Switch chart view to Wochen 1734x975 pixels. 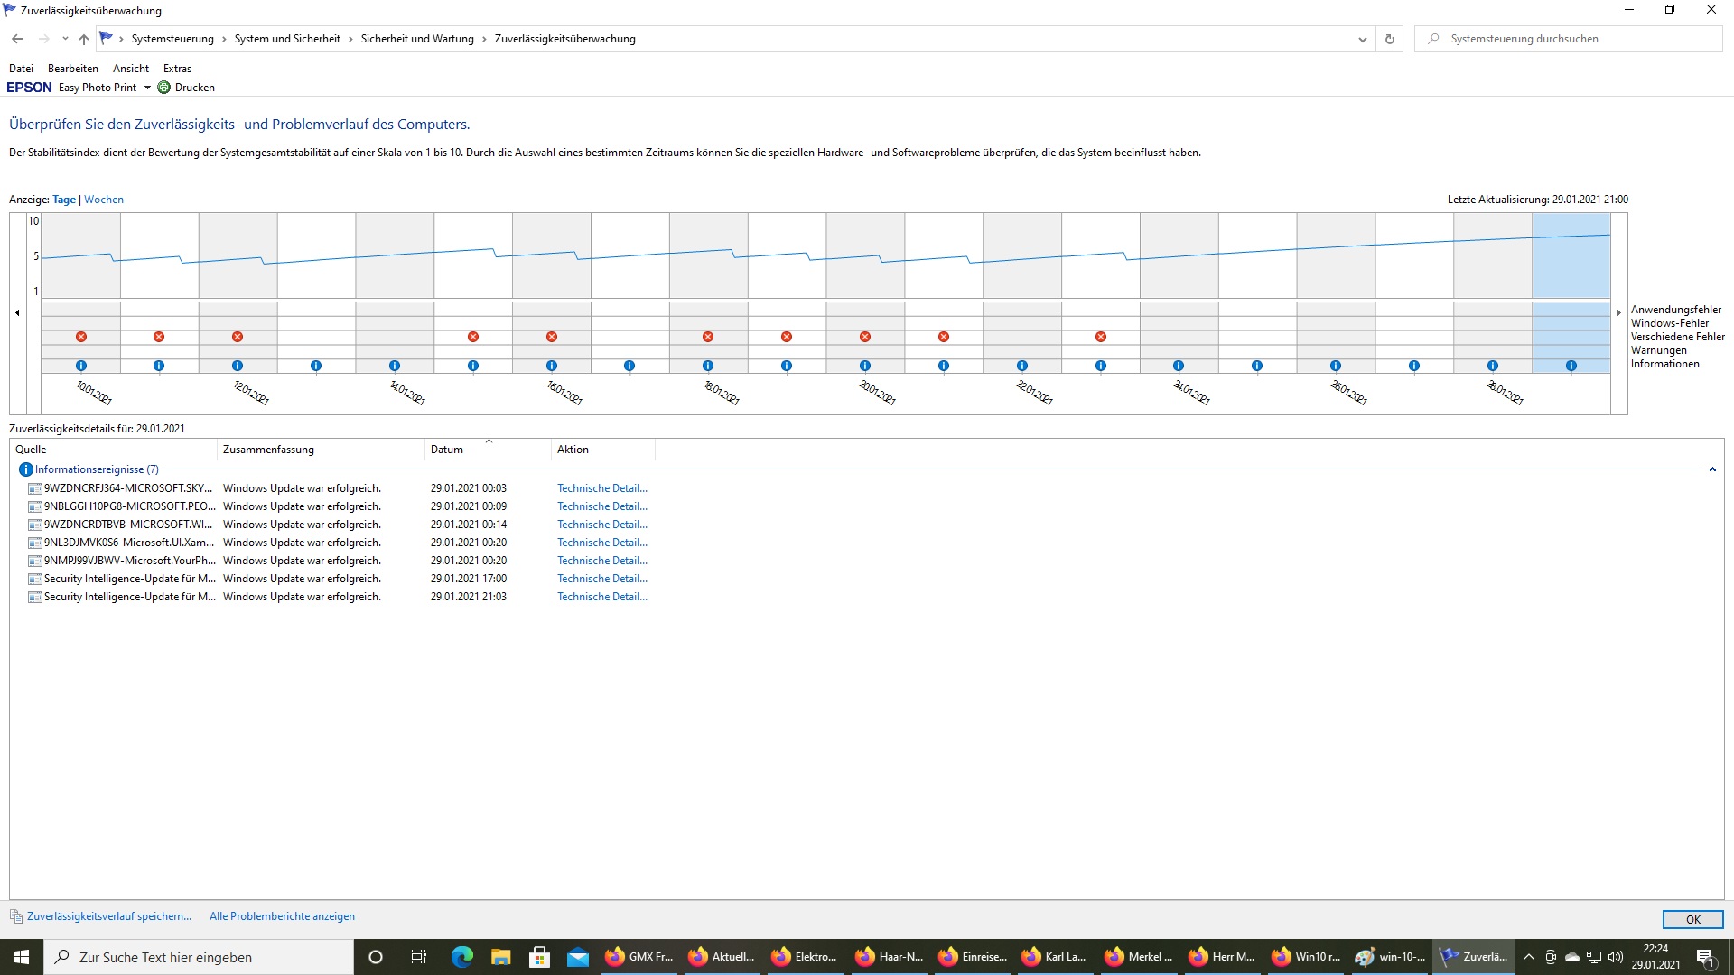click(x=104, y=200)
